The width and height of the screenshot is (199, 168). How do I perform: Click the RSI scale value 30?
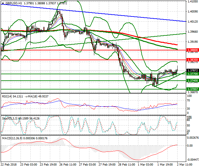[189, 109]
